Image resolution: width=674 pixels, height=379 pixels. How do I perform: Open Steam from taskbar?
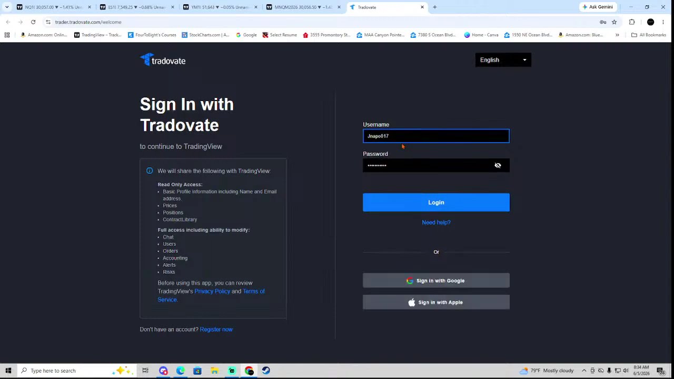coord(266,371)
